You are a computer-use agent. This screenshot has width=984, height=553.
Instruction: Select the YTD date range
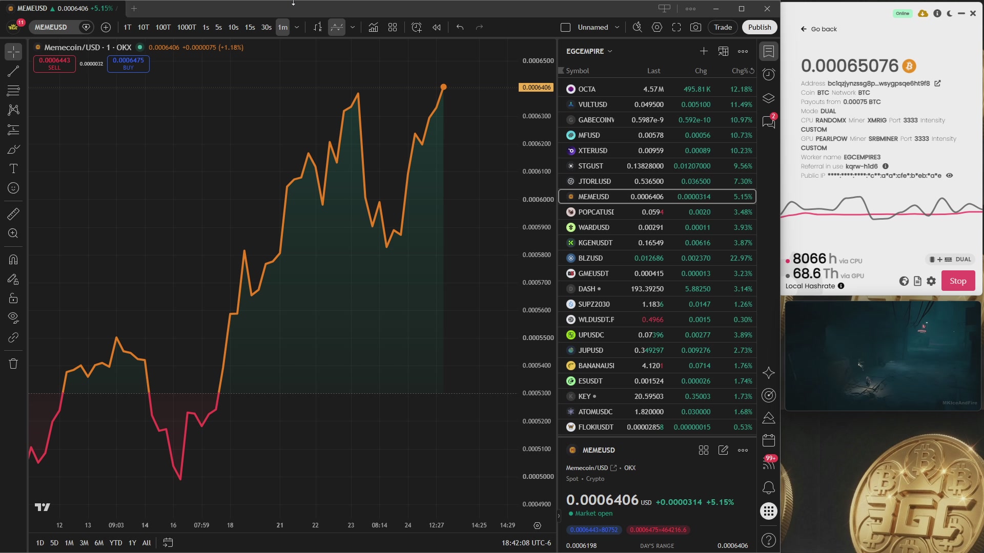116,543
